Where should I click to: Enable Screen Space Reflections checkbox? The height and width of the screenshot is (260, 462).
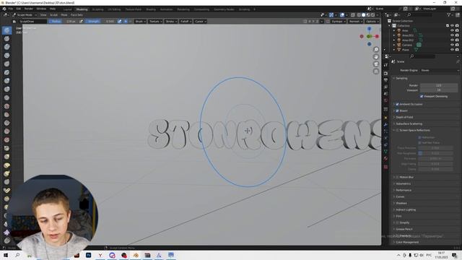point(397,130)
